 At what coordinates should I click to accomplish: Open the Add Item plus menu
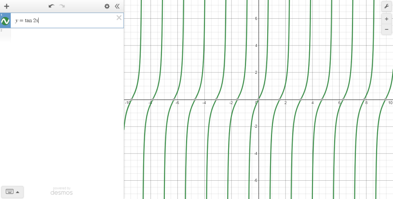(7, 6)
